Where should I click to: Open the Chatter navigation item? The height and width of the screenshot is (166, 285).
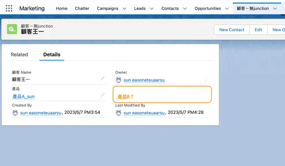click(82, 8)
